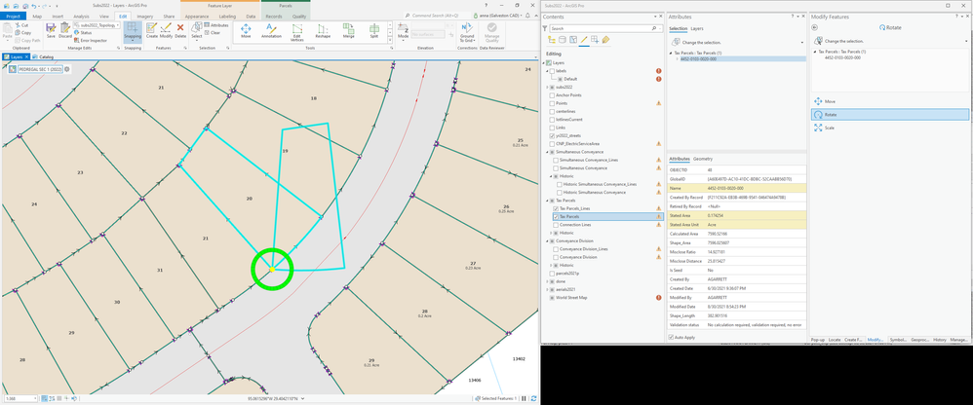
Task: Toggle the Points layer checkbox
Action: tap(551, 103)
